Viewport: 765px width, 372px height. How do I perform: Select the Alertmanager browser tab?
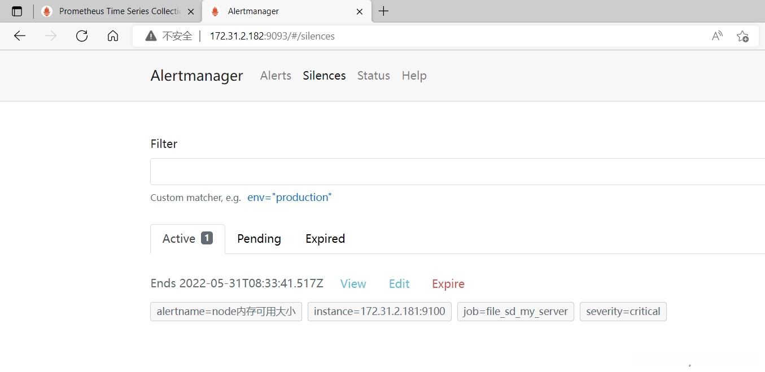(x=286, y=11)
